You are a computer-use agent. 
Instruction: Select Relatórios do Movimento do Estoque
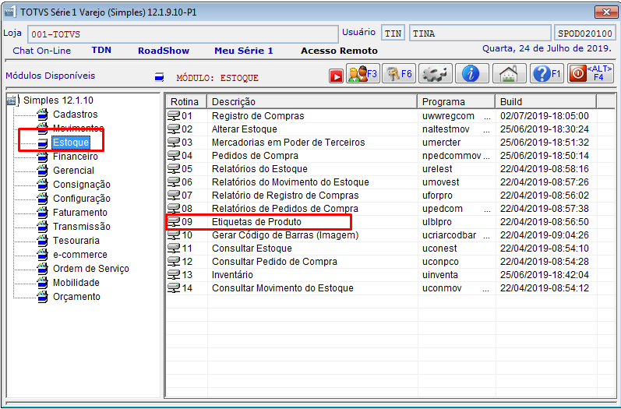point(291,182)
